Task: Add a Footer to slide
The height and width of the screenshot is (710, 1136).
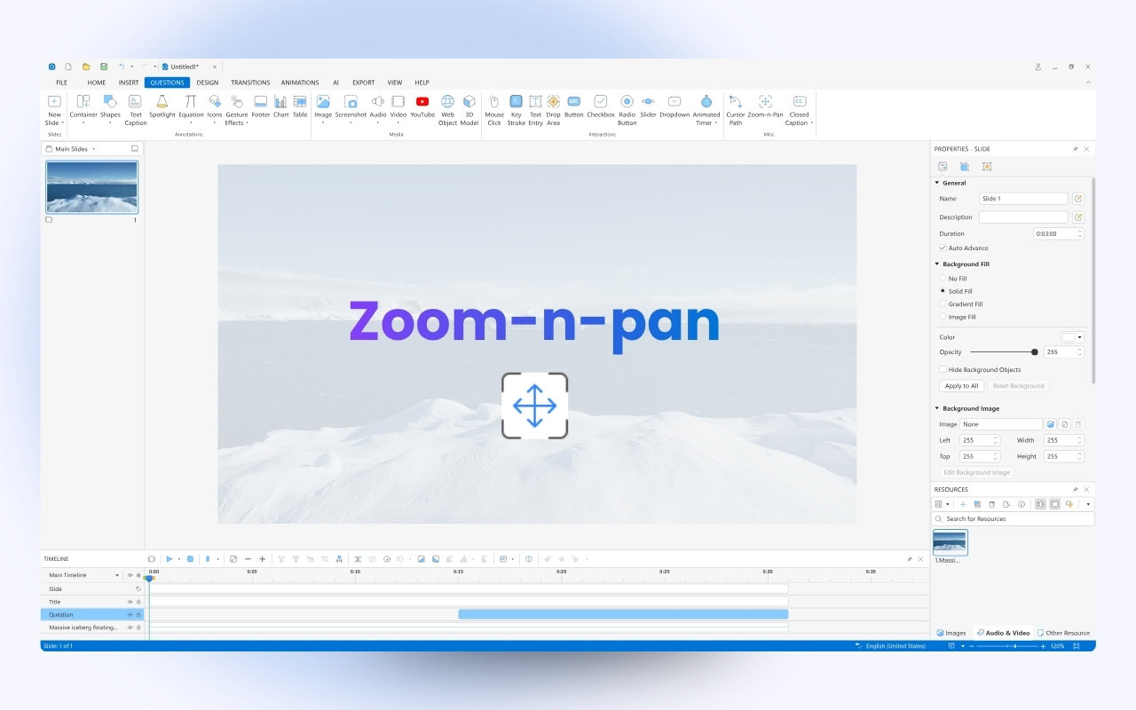Action: click(x=260, y=106)
